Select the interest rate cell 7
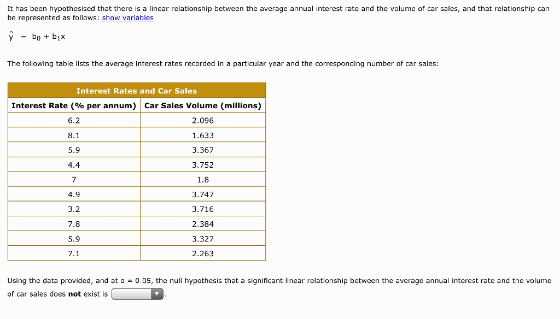 [x=74, y=180]
